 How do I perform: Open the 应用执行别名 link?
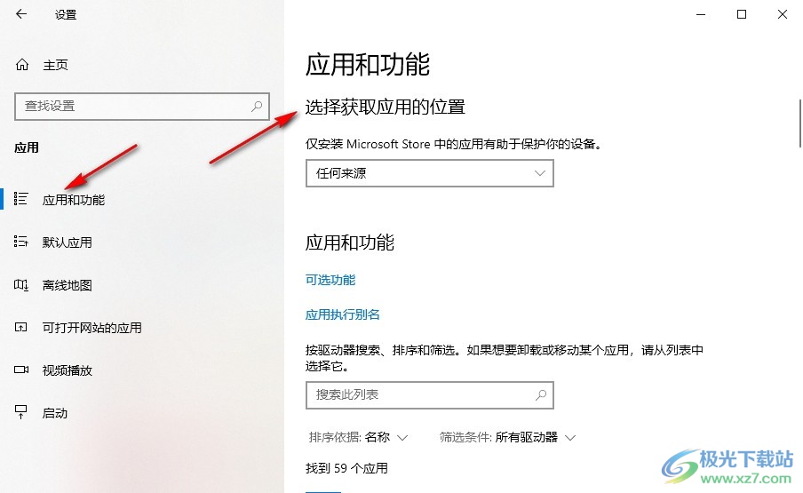click(343, 314)
